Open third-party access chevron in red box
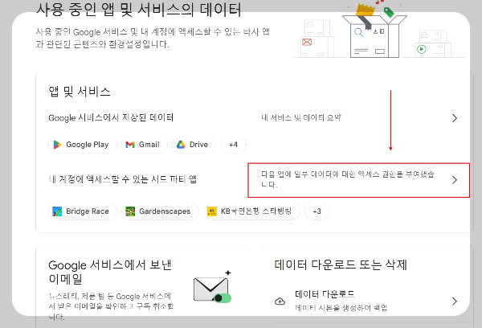Screen dimensions: 482x328 [455, 180]
